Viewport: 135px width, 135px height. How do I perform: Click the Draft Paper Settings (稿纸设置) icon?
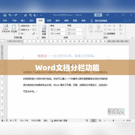[44, 30]
